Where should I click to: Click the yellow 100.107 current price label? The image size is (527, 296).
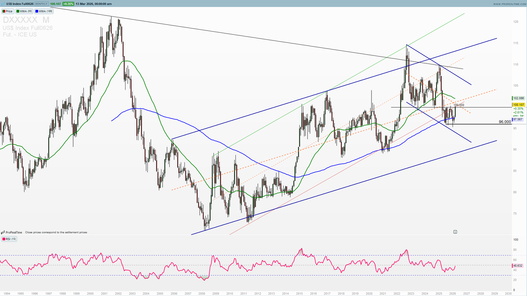click(x=518, y=105)
